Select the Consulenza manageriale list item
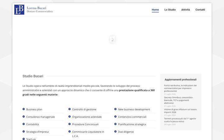The image size is (224, 140). pyautogui.click(x=40, y=117)
